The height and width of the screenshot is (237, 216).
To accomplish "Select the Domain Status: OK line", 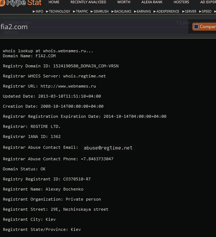I will 24,169.
